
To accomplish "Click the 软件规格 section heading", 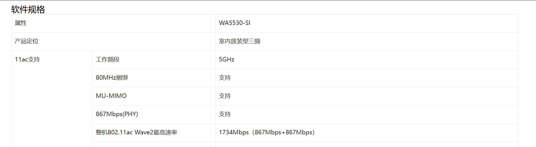I will click(x=28, y=10).
